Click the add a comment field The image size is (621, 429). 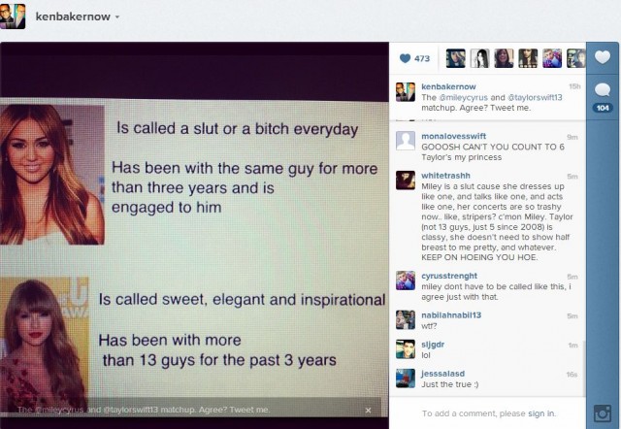pos(466,413)
